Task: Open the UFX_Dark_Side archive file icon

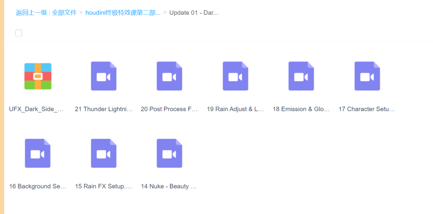Action: [38, 76]
